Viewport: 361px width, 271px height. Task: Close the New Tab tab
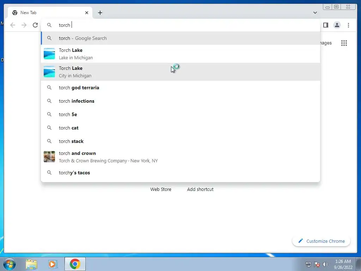pos(87,13)
